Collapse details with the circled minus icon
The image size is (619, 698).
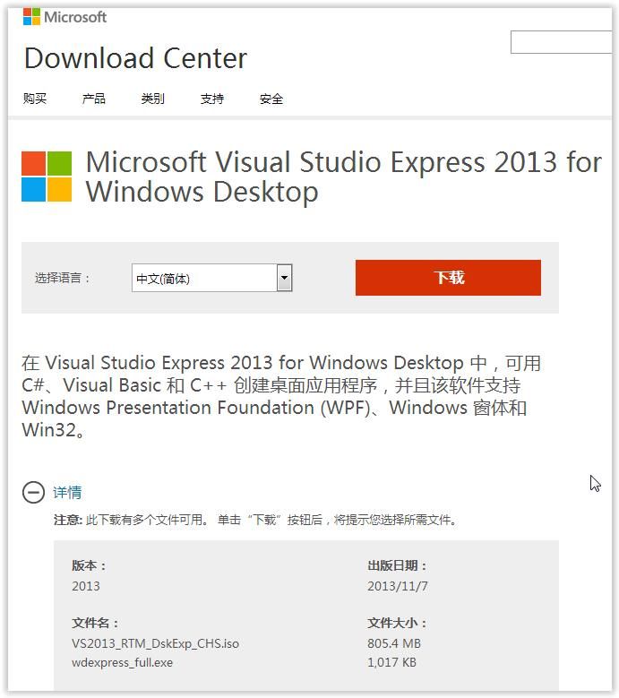(33, 492)
